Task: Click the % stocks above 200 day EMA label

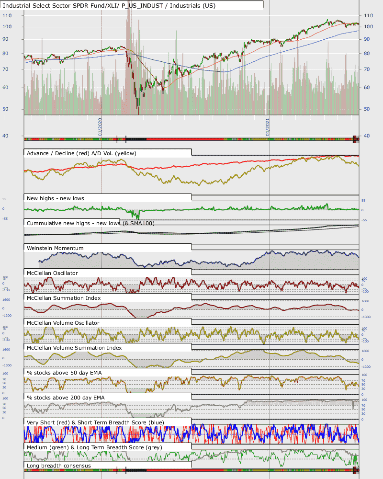Action: click(x=66, y=398)
